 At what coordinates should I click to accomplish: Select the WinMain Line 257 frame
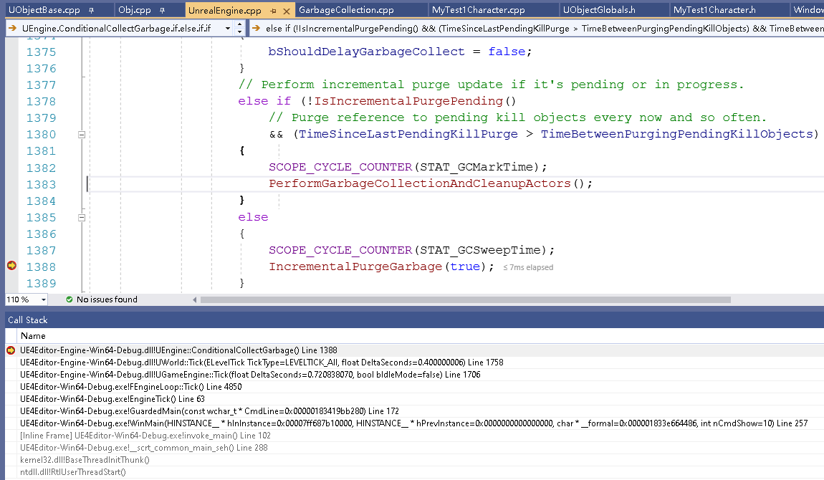413,423
